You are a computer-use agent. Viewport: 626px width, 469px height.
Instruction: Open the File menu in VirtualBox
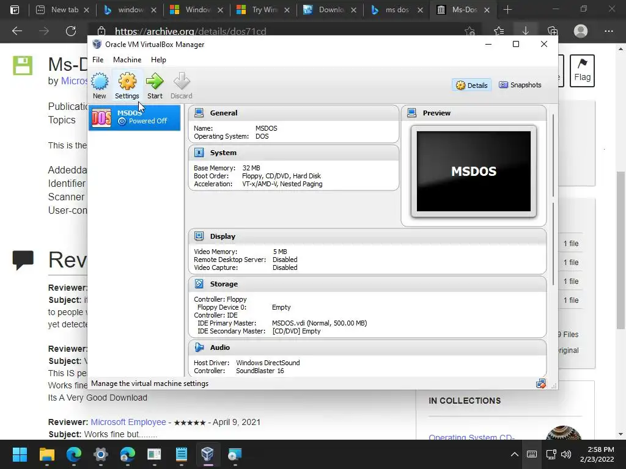(x=98, y=60)
